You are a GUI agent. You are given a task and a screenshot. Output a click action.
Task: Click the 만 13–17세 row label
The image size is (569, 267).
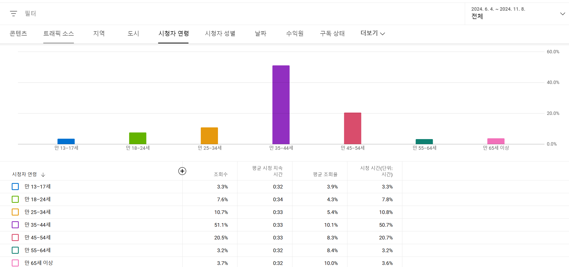(38, 187)
